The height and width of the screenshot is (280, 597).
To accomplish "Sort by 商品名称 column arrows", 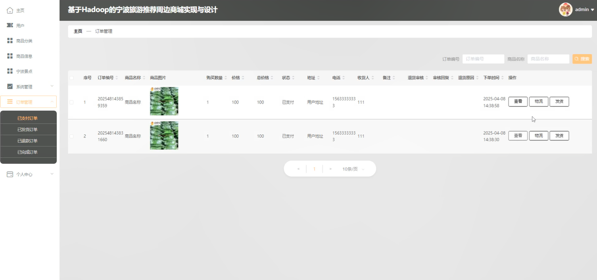I will click(x=144, y=78).
